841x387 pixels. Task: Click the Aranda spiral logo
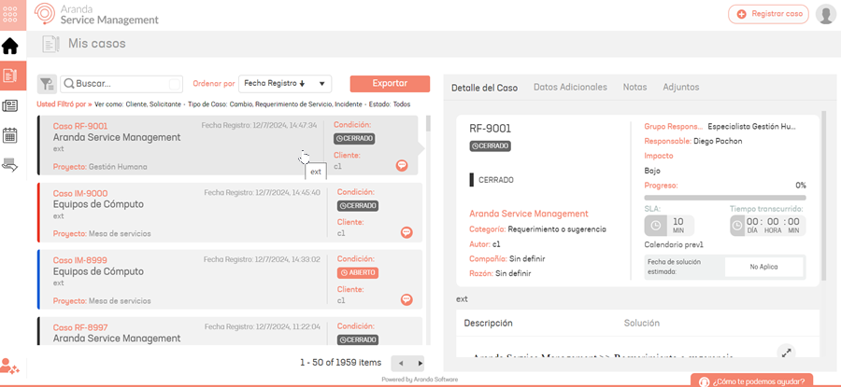coord(45,14)
